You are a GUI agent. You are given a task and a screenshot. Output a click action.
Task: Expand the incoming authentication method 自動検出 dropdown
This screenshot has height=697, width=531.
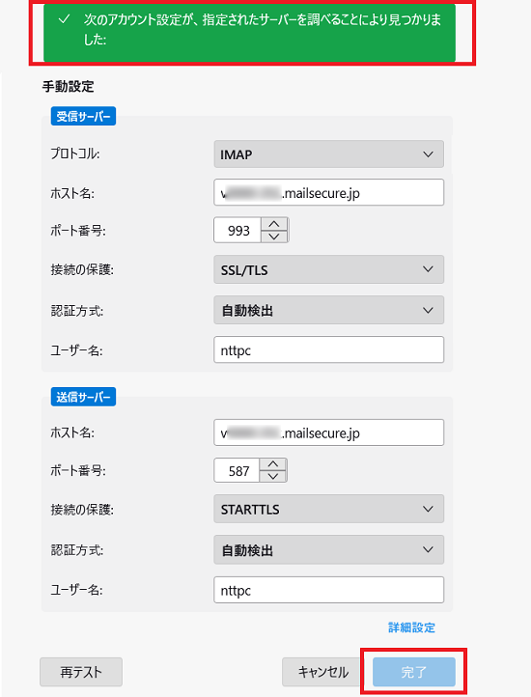328,310
